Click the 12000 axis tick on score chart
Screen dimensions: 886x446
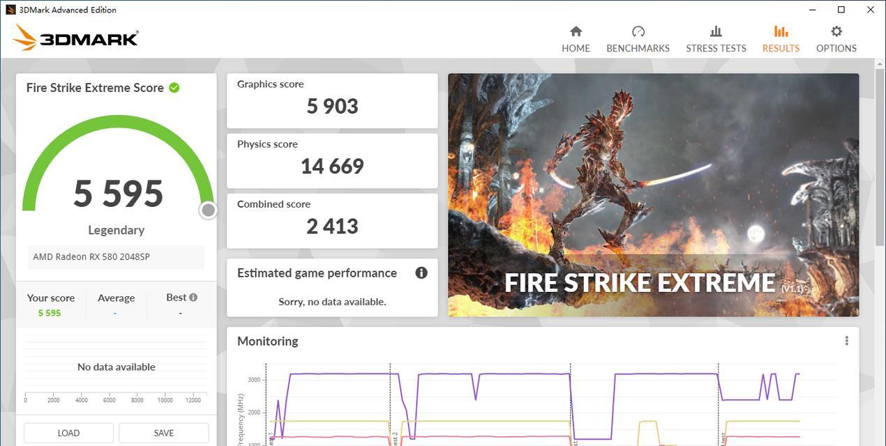[x=193, y=400]
